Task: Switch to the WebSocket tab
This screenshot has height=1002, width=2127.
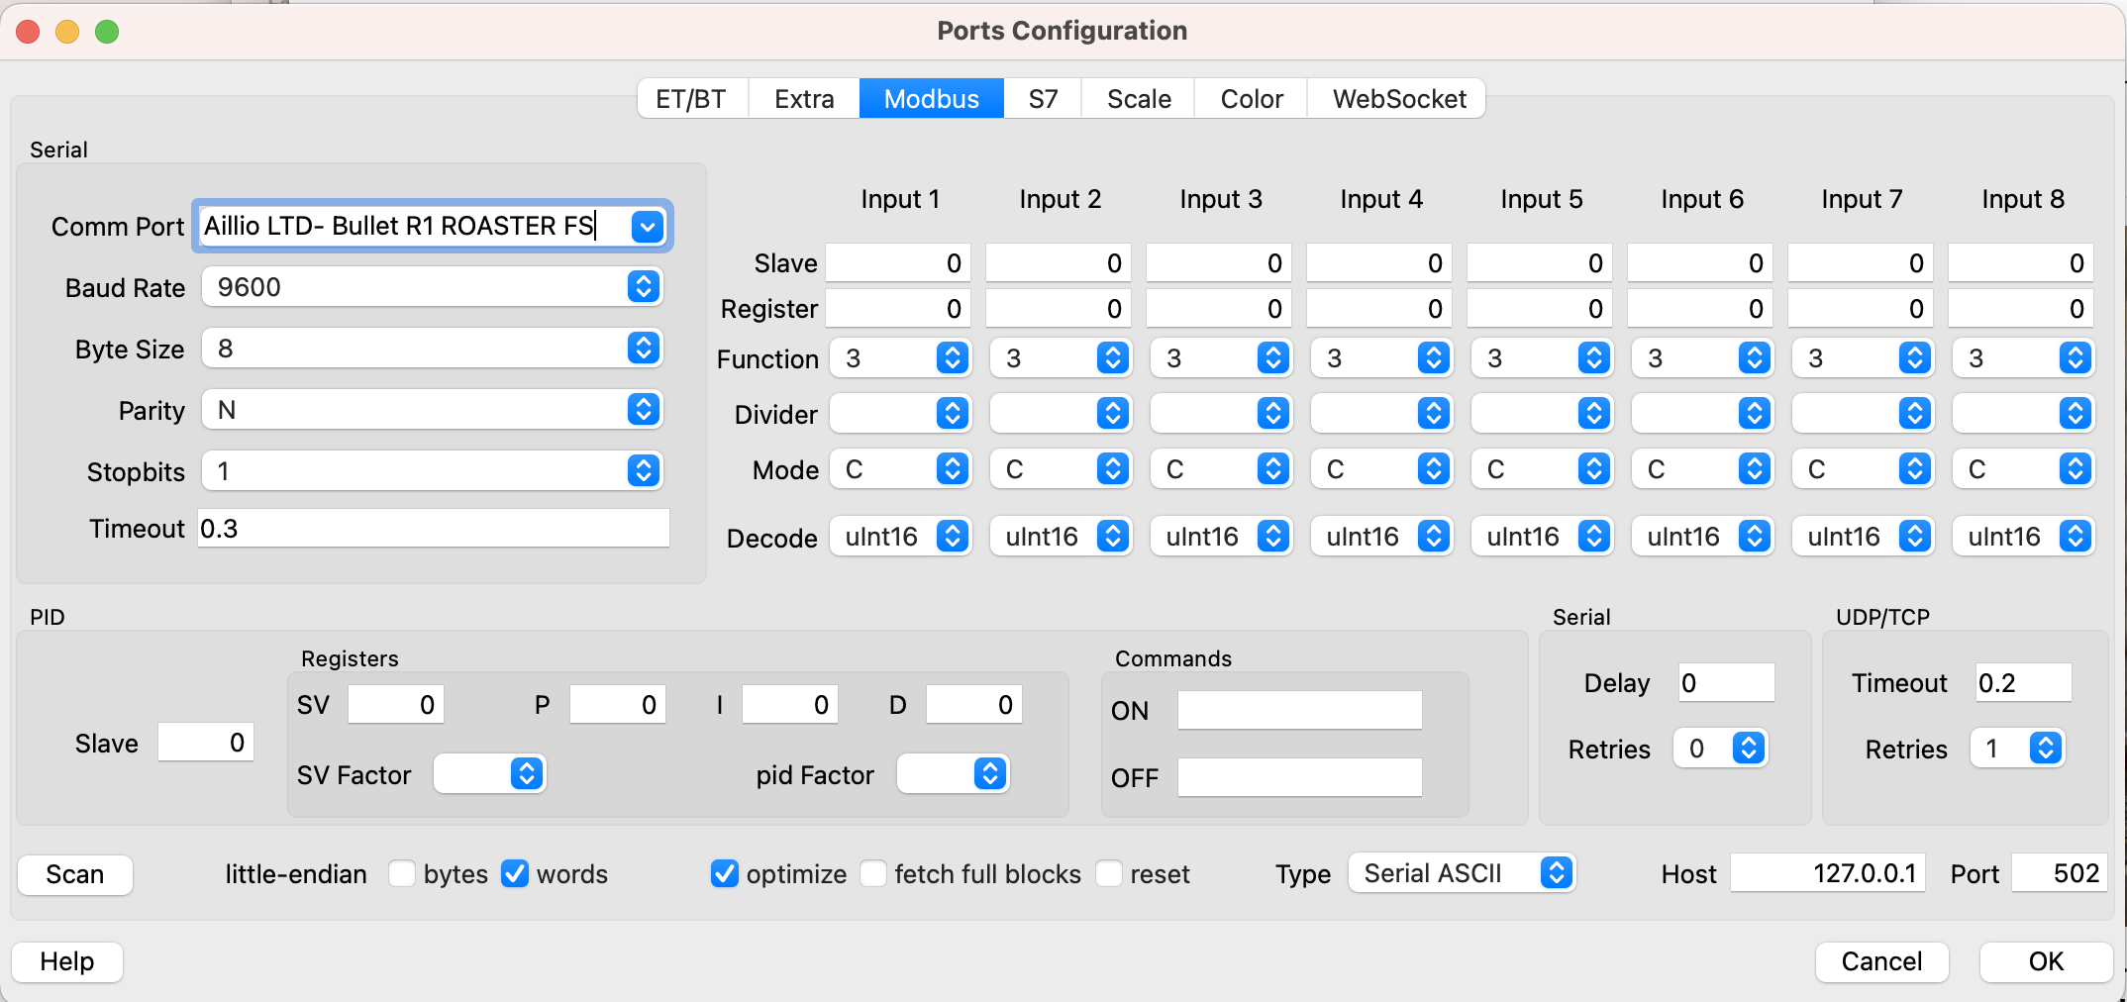Action: click(1398, 98)
